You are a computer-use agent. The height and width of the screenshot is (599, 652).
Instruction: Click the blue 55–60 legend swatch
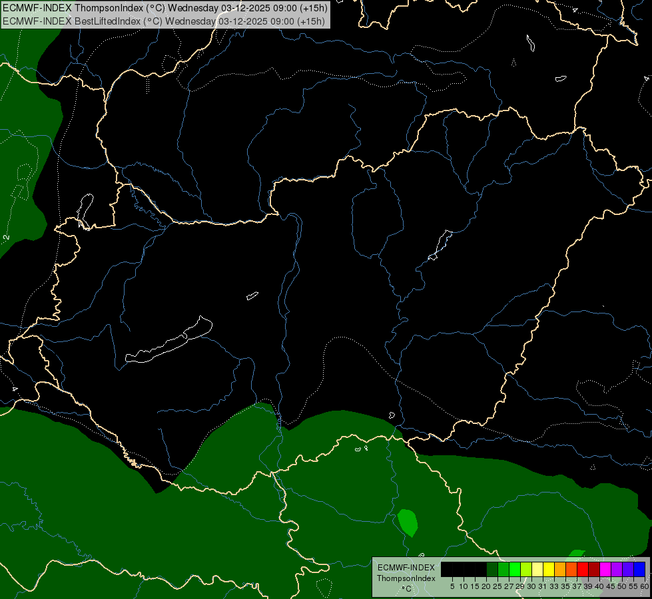[x=639, y=569]
